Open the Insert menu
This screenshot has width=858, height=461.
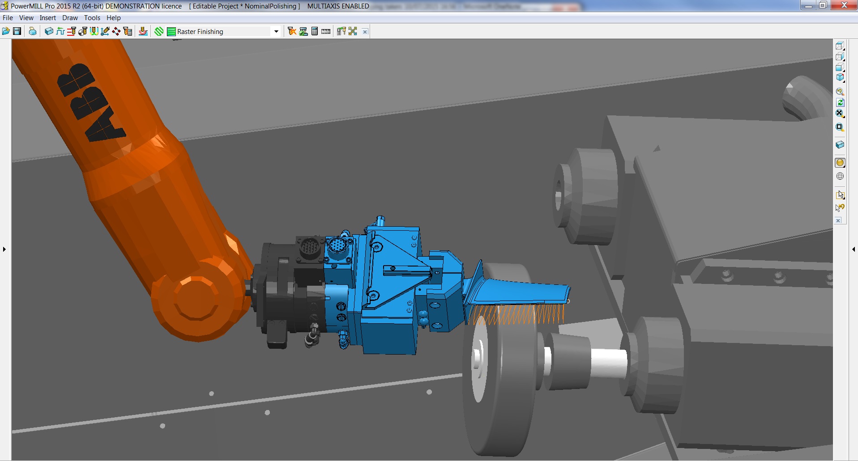tap(48, 18)
